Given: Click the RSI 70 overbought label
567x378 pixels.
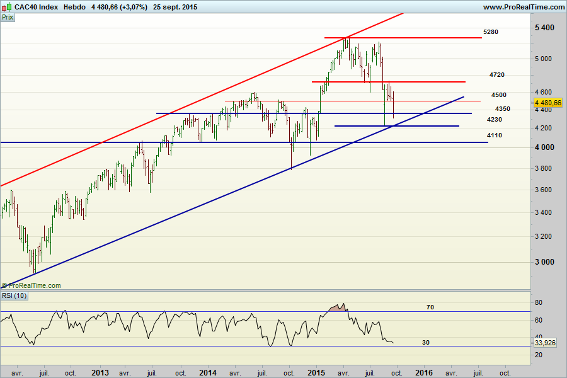Looking at the screenshot, I should pyautogui.click(x=430, y=307).
